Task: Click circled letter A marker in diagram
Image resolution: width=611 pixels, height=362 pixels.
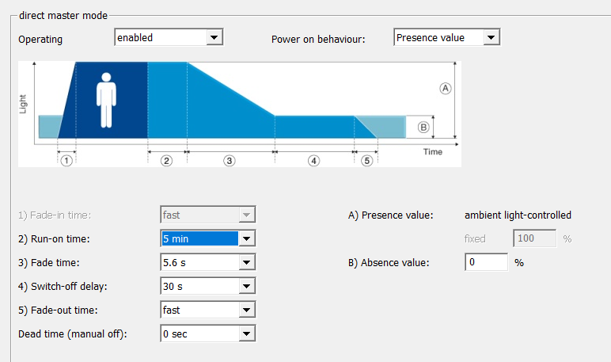Action: pyautogui.click(x=446, y=89)
